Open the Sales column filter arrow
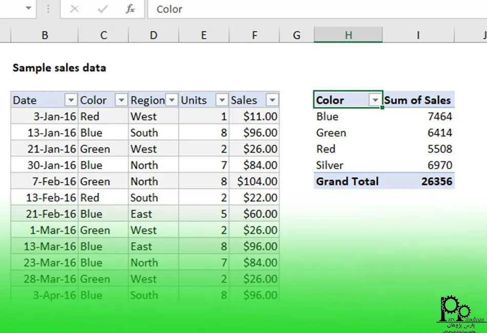The height and width of the screenshot is (333, 487). tap(272, 100)
